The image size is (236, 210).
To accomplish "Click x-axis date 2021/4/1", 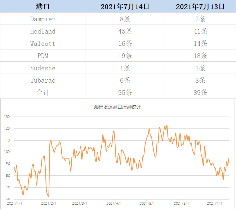I will tap(114, 204).
